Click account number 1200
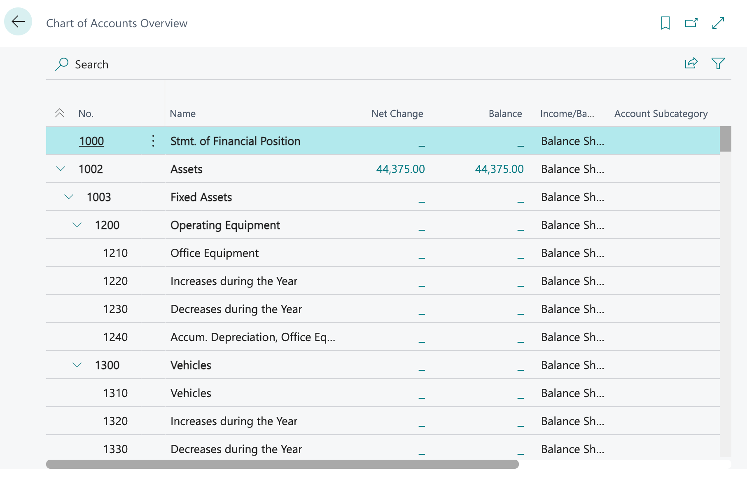The width and height of the screenshot is (747, 477). click(107, 225)
